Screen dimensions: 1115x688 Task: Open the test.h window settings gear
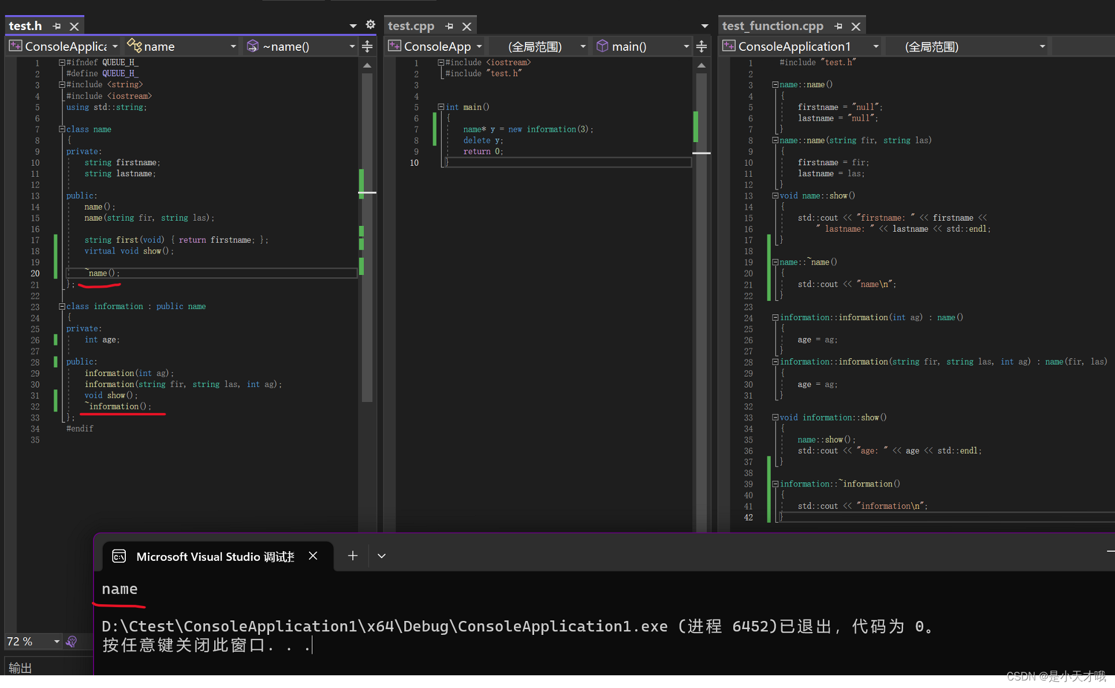point(370,24)
